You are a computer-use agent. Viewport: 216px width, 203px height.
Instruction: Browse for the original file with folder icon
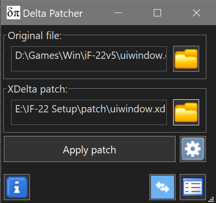coord(186,59)
